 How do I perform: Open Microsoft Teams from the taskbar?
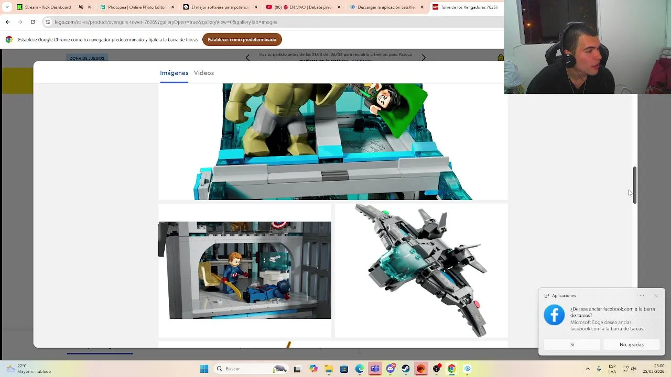[x=375, y=369]
